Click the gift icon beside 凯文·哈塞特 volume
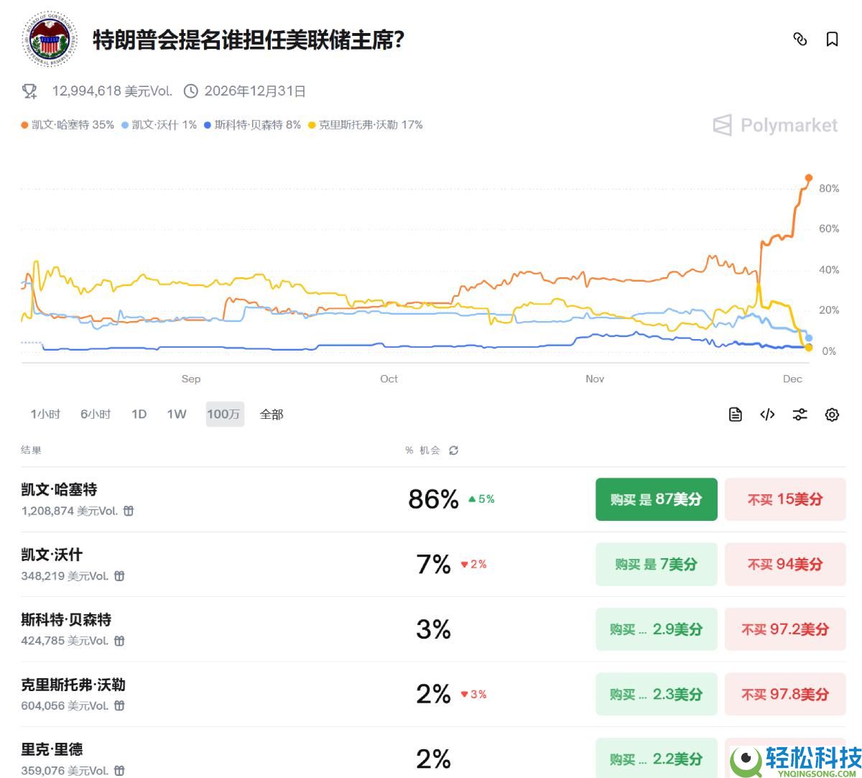 127,511
